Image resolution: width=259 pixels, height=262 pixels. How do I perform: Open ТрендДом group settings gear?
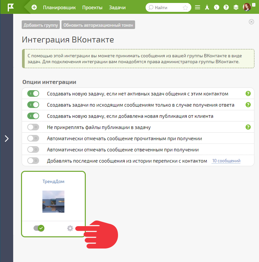coord(70,228)
